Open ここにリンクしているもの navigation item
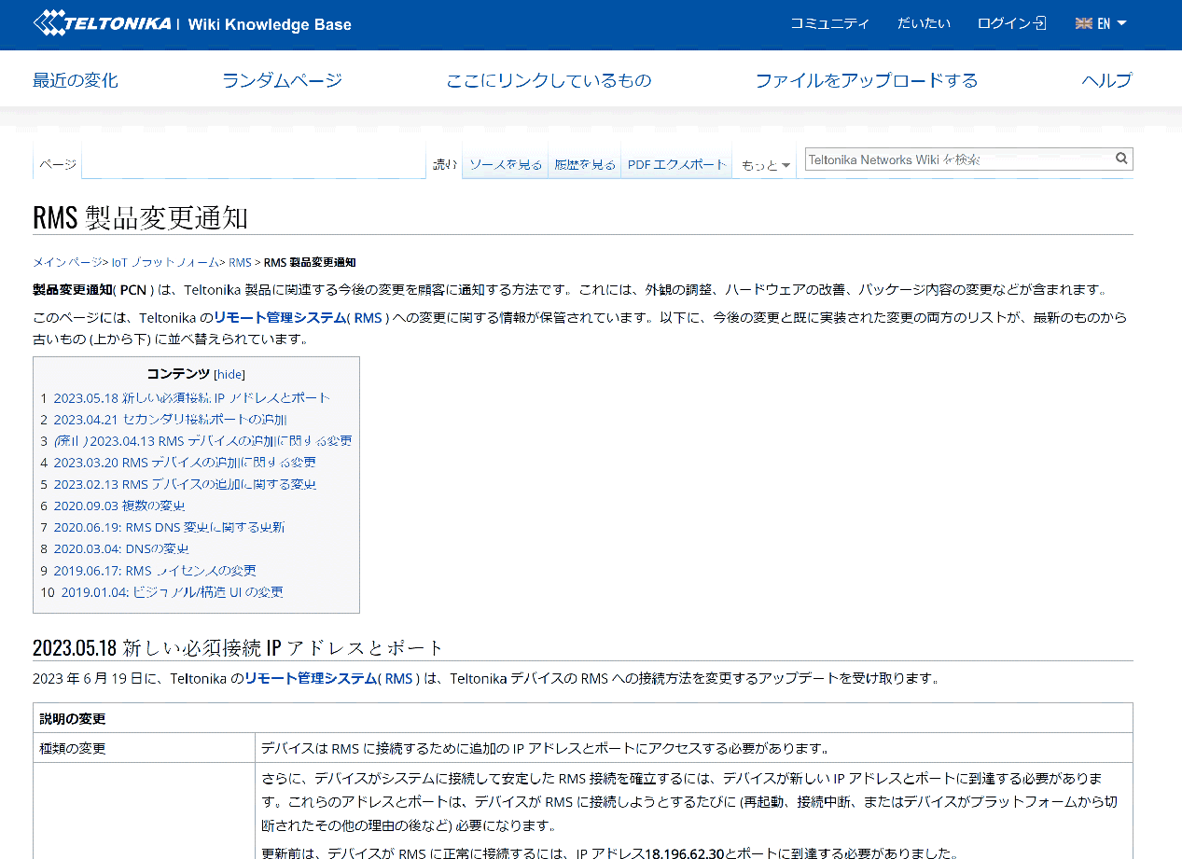1182x859 pixels. (549, 80)
